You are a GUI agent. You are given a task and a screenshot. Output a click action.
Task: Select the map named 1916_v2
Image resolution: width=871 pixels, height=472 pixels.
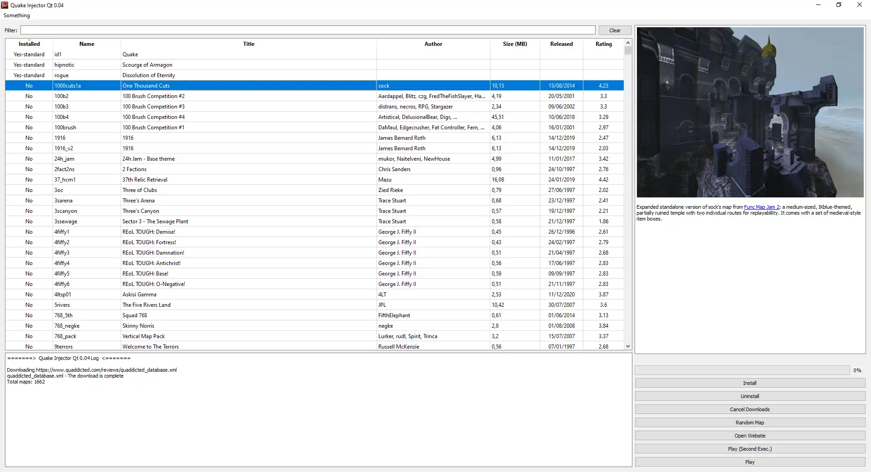[314, 148]
